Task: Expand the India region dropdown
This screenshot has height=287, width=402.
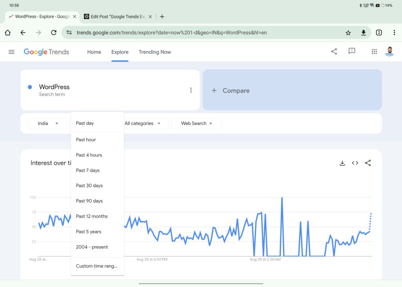Action: (x=48, y=123)
